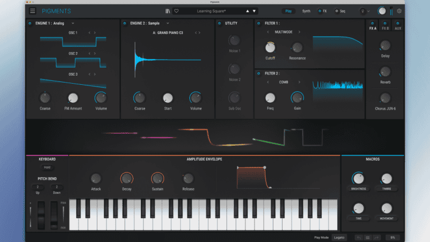Open the hamburger main menu
The image size is (430, 242).
point(33,11)
